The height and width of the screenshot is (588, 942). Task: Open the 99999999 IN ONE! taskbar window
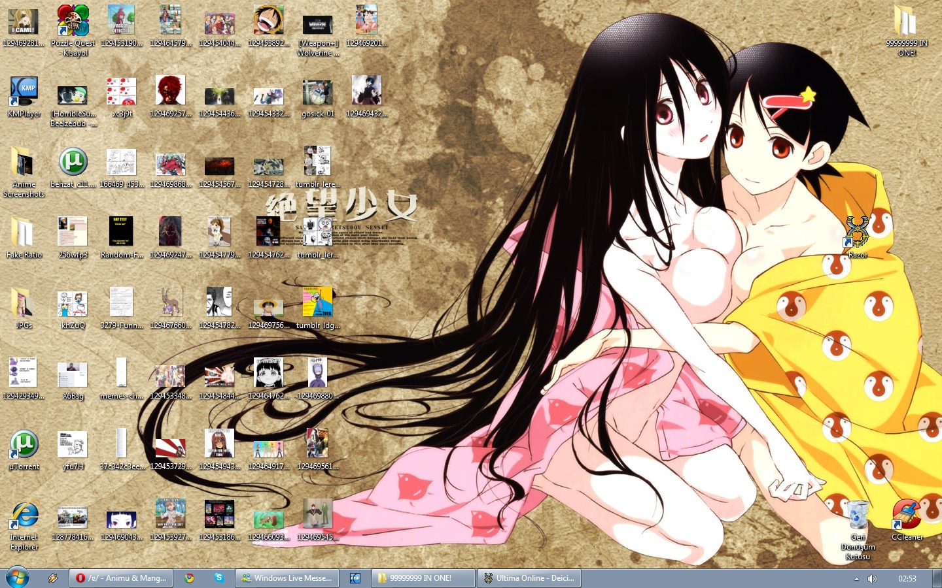(423, 578)
